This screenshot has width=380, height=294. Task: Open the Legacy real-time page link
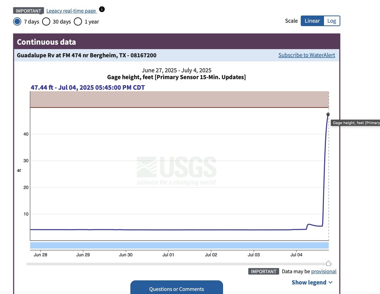71,11
